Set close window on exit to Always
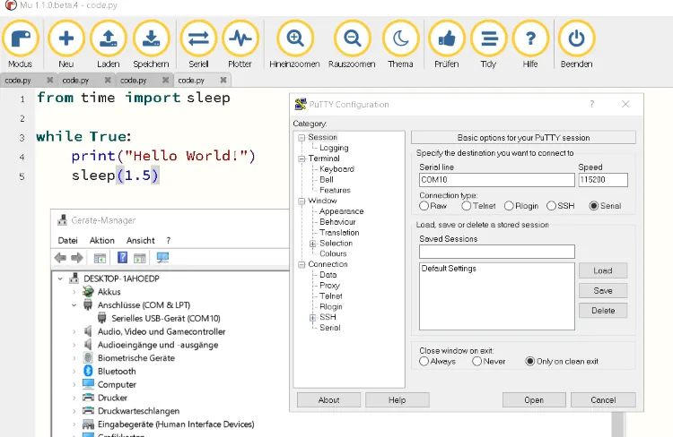 click(x=424, y=362)
